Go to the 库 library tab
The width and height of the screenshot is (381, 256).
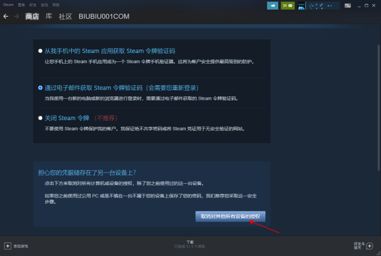point(49,16)
